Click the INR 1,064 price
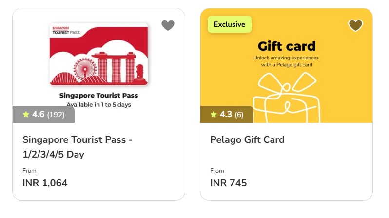The height and width of the screenshot is (218, 389). 45,183
